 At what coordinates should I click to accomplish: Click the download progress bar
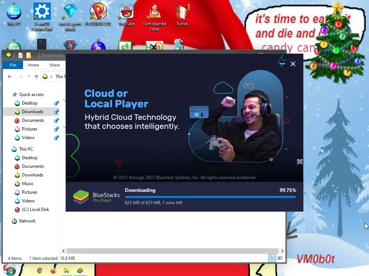[210, 197]
